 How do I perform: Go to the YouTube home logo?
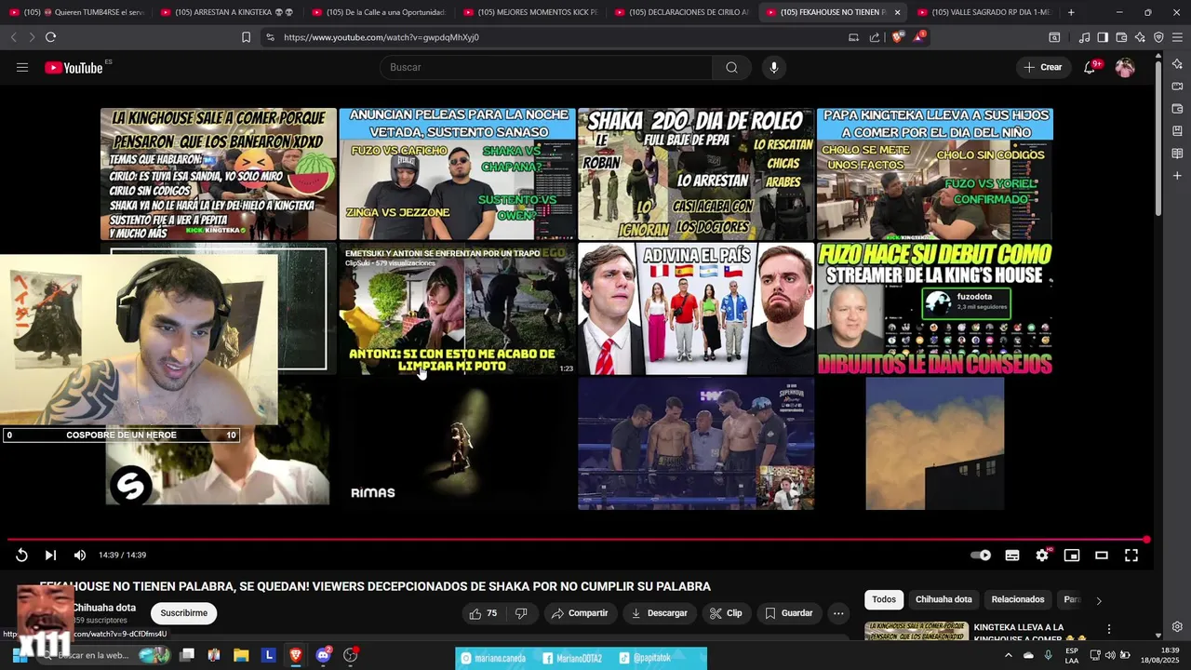[74, 67]
